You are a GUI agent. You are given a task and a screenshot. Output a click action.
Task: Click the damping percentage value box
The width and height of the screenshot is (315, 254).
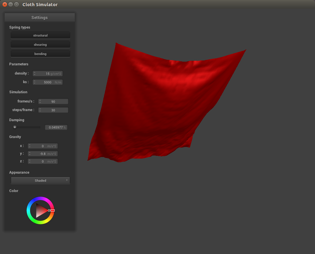[x=56, y=127]
